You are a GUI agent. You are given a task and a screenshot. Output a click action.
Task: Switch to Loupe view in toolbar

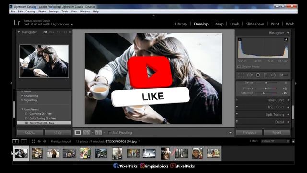[x=78, y=133]
